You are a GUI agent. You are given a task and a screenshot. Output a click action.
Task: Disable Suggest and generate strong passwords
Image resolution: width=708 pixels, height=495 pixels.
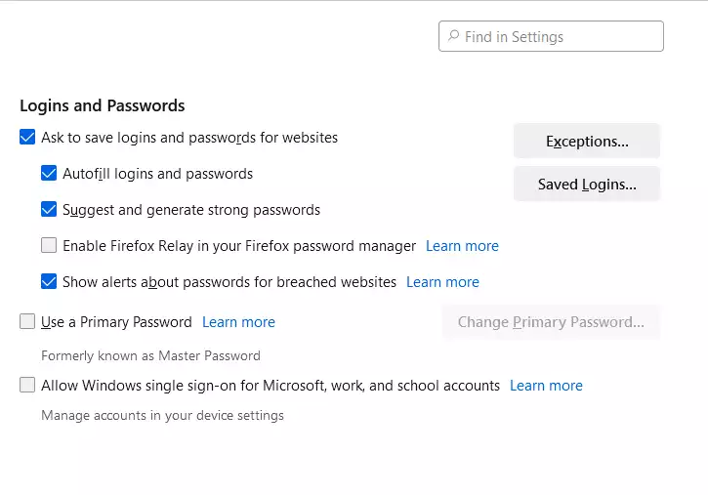pyautogui.click(x=49, y=209)
